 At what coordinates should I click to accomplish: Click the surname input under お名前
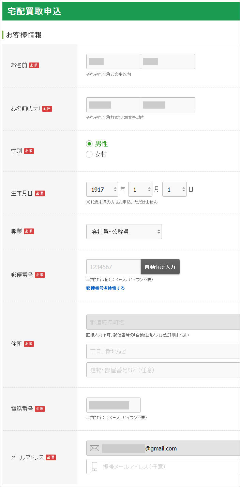(113, 61)
